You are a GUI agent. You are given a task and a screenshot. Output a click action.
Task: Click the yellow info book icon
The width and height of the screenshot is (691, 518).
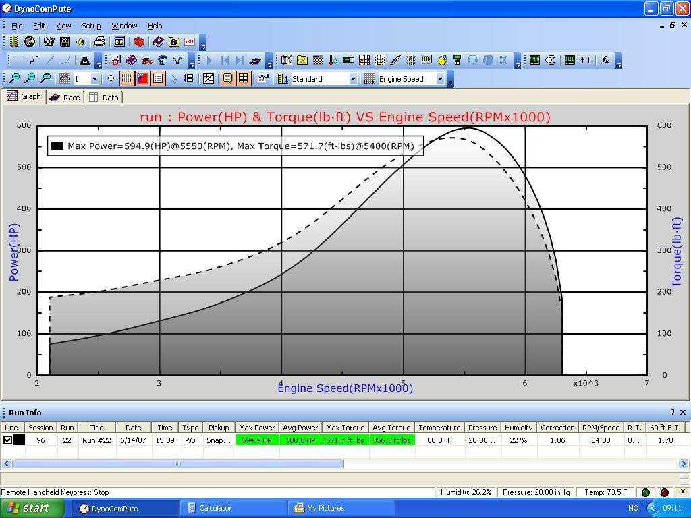[x=174, y=42]
